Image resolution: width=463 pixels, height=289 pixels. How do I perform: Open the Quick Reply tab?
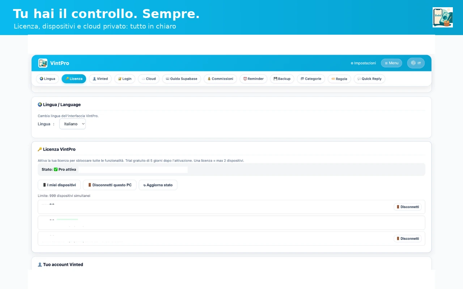(369, 79)
